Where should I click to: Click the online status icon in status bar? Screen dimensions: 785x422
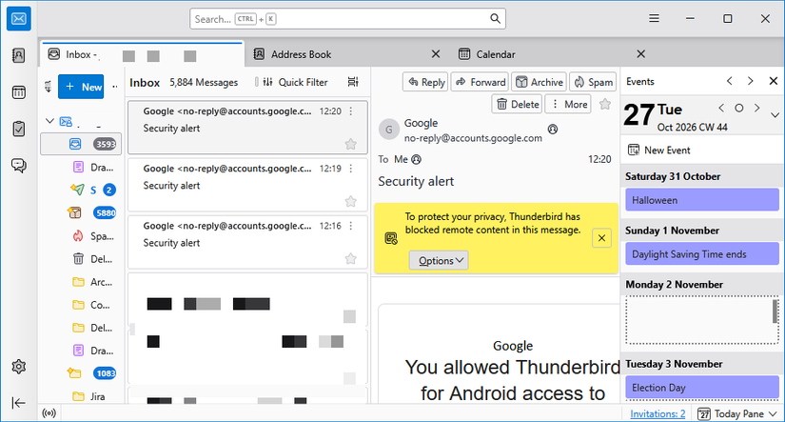49,413
